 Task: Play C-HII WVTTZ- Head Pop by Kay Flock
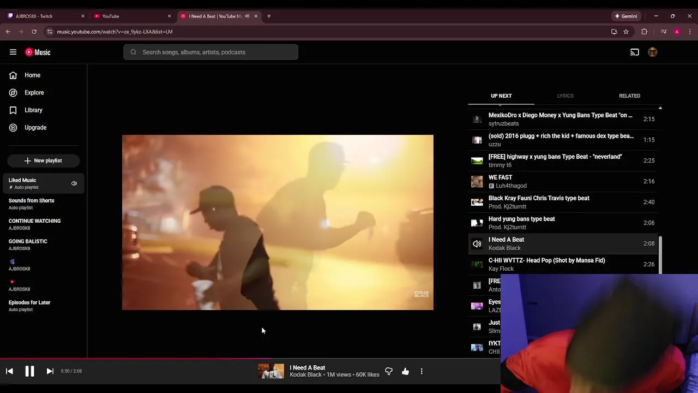pyautogui.click(x=563, y=264)
